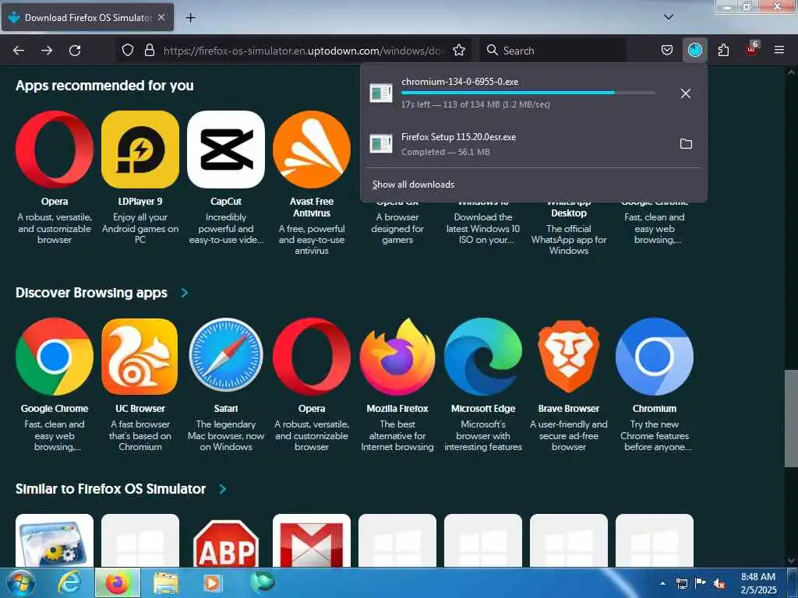Screen dimensions: 798x598
Task: Click the padlock site info icon
Action: [149, 51]
